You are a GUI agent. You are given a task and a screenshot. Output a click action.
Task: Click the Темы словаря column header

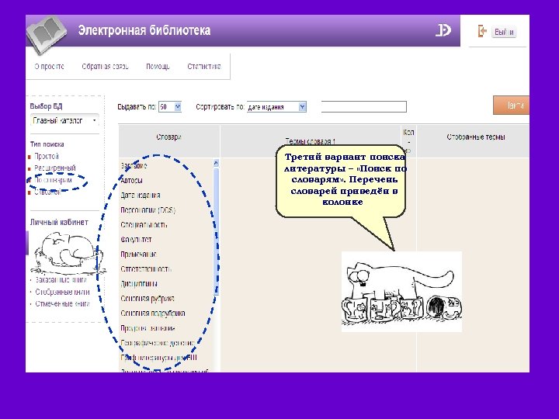click(x=310, y=141)
